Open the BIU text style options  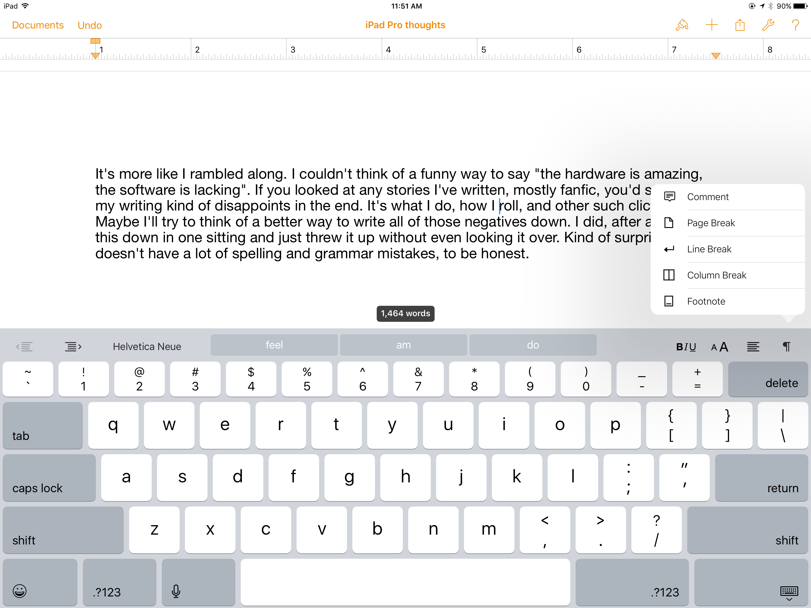686,346
